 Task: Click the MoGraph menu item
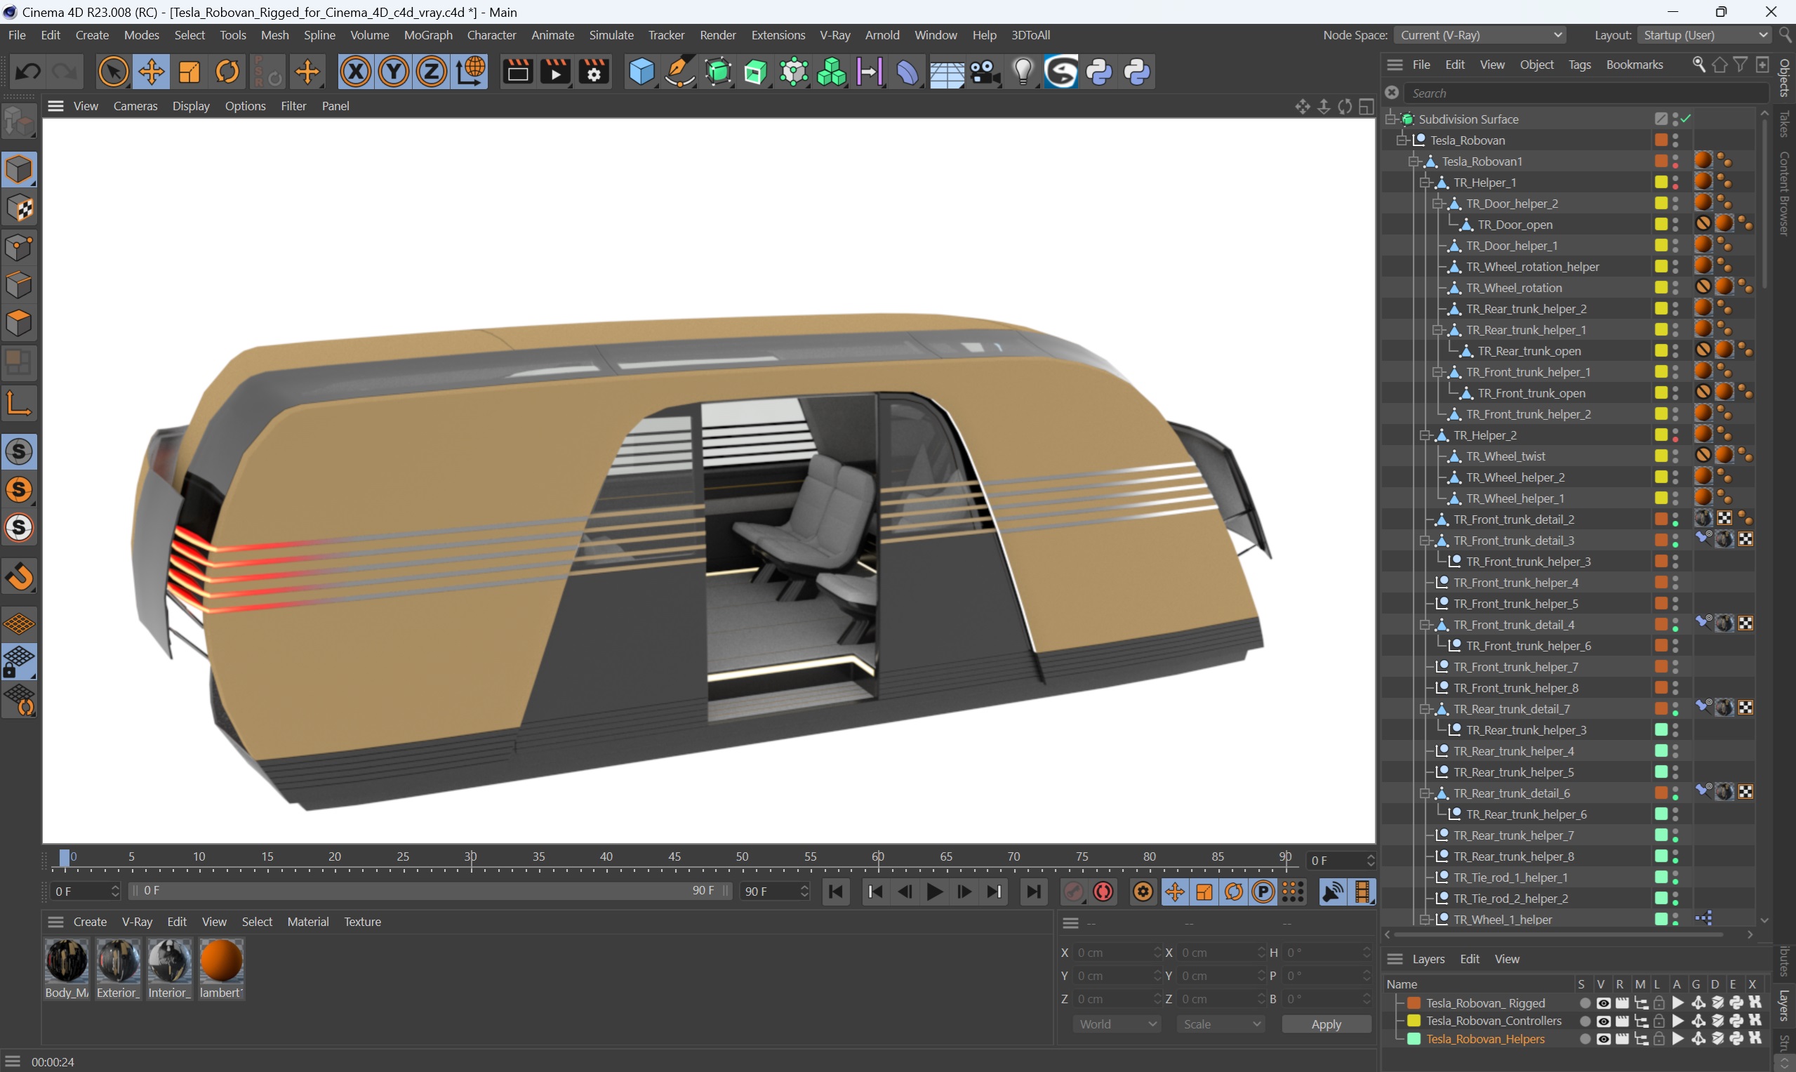click(x=429, y=34)
